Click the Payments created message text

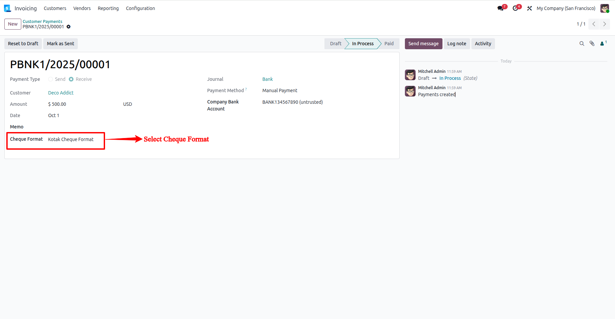point(436,94)
